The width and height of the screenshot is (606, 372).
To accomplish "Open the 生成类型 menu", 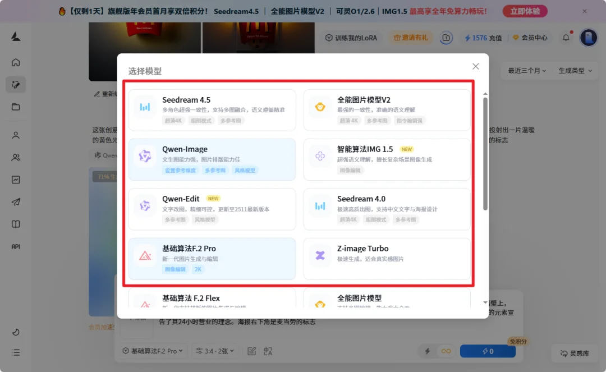I will pos(575,71).
